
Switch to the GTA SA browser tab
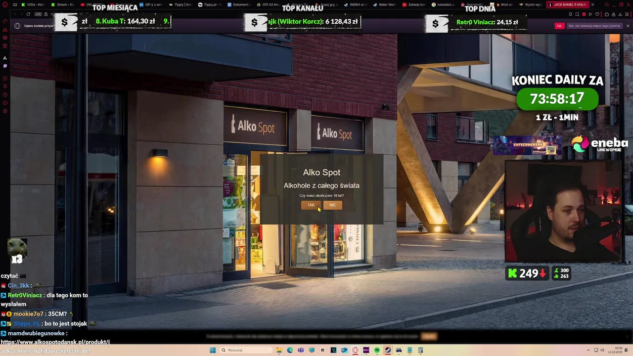click(x=268, y=4)
